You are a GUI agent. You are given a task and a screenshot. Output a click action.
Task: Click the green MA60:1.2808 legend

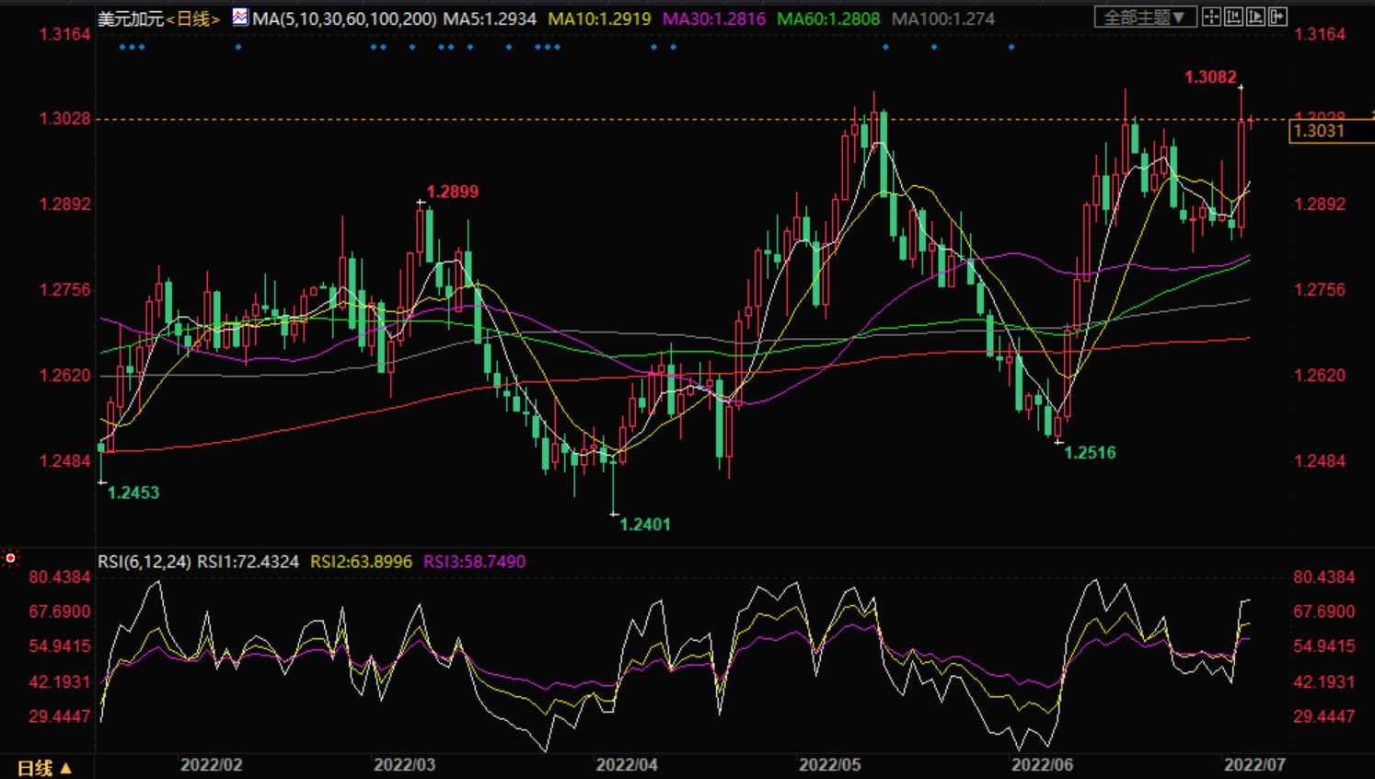[x=827, y=18]
